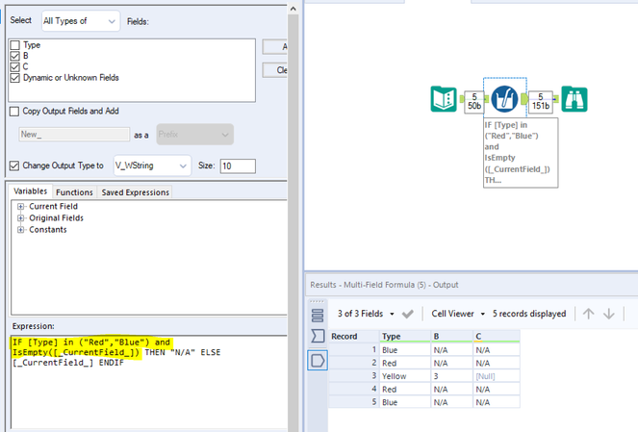Screen dimensions: 638x432
Task: Click the results metadata sigma icon
Action: [318, 336]
